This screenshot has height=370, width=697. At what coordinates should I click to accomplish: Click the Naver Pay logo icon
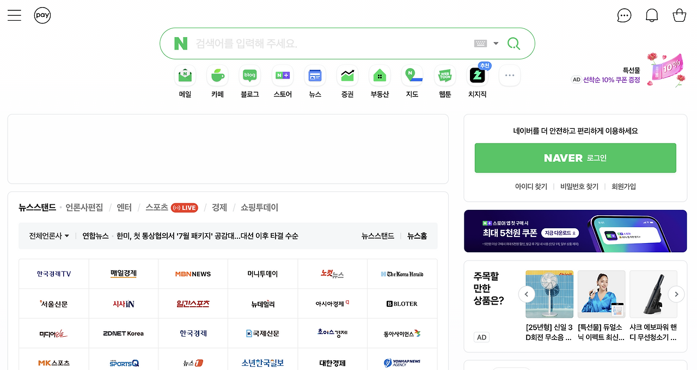tap(42, 15)
